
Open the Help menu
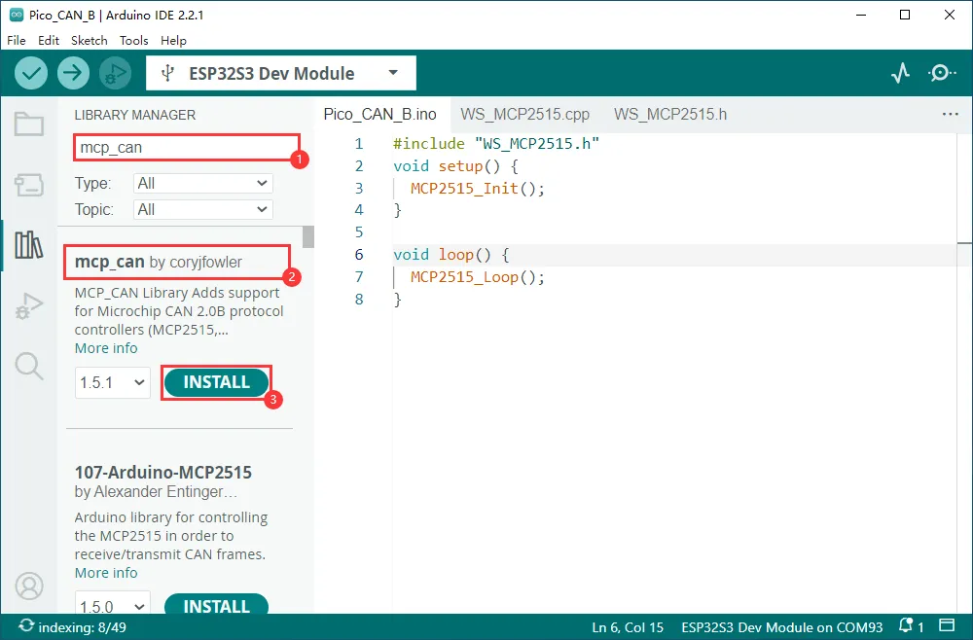pos(173,40)
